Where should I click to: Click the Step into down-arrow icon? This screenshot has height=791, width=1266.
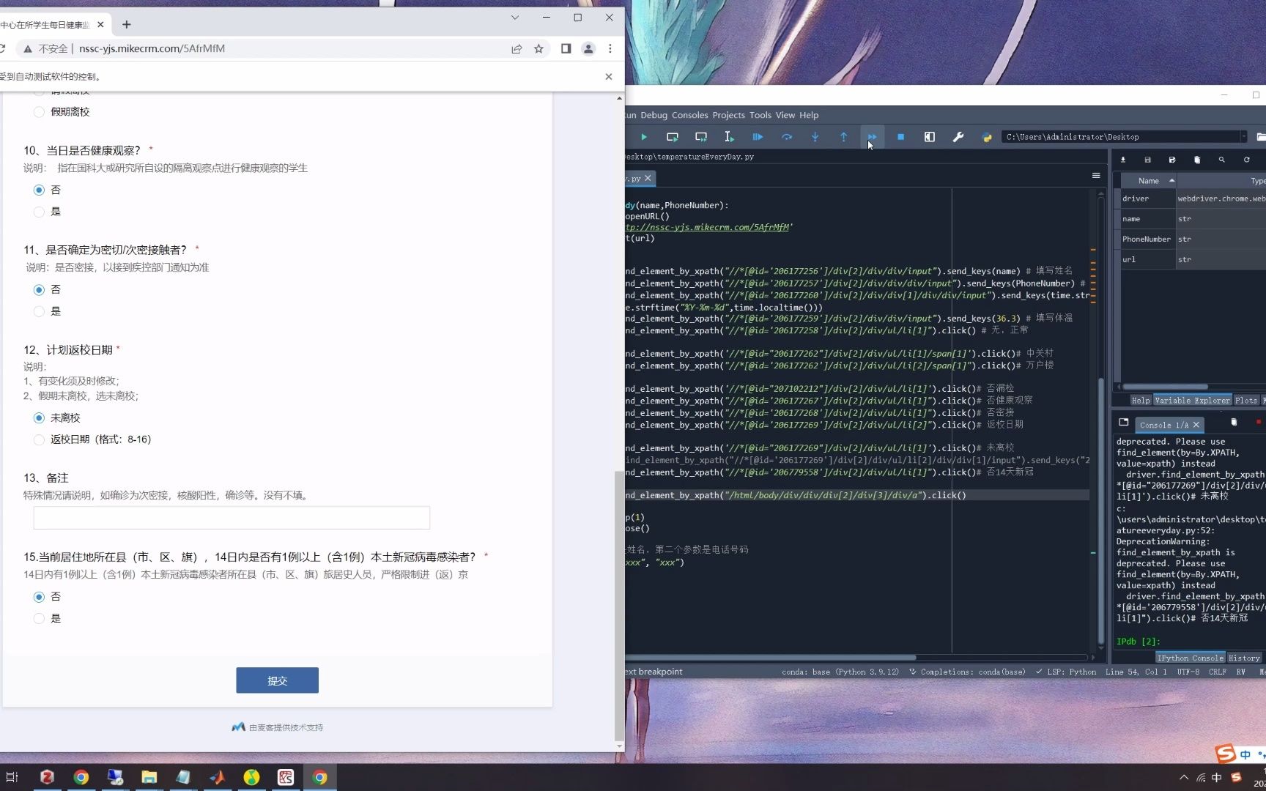click(x=815, y=137)
